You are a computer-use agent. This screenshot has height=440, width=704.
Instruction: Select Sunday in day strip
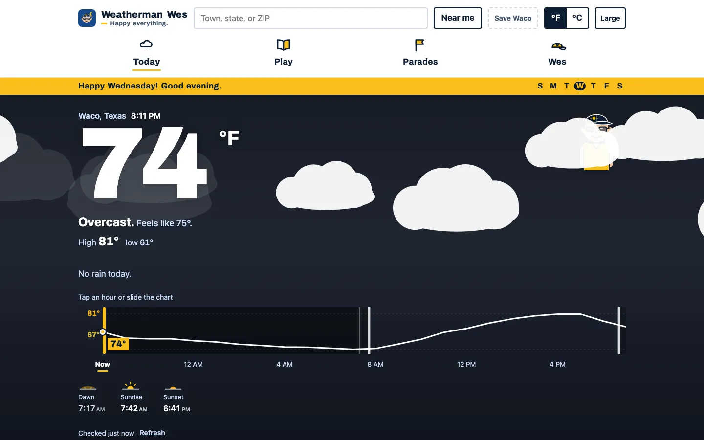point(540,86)
